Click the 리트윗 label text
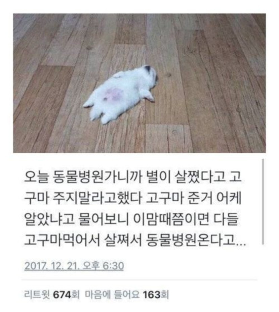The width and height of the screenshot is (279, 312). pos(37,295)
